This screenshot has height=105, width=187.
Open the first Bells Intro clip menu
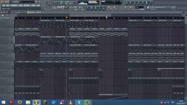(x=129, y=20)
